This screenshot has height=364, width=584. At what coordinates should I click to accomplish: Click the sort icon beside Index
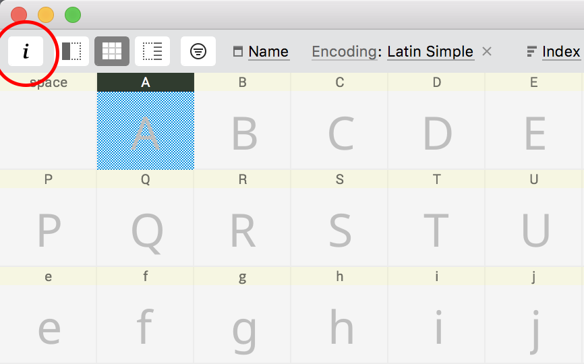click(531, 52)
